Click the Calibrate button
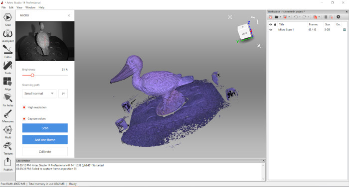This screenshot has height=187, width=349. click(45, 152)
